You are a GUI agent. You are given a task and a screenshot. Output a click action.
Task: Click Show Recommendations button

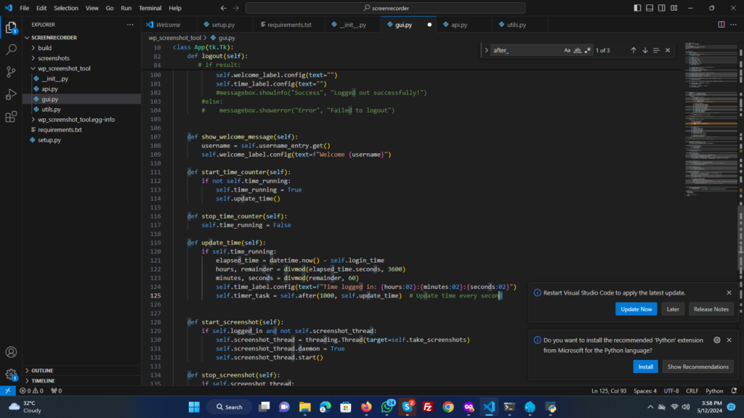pyautogui.click(x=697, y=366)
